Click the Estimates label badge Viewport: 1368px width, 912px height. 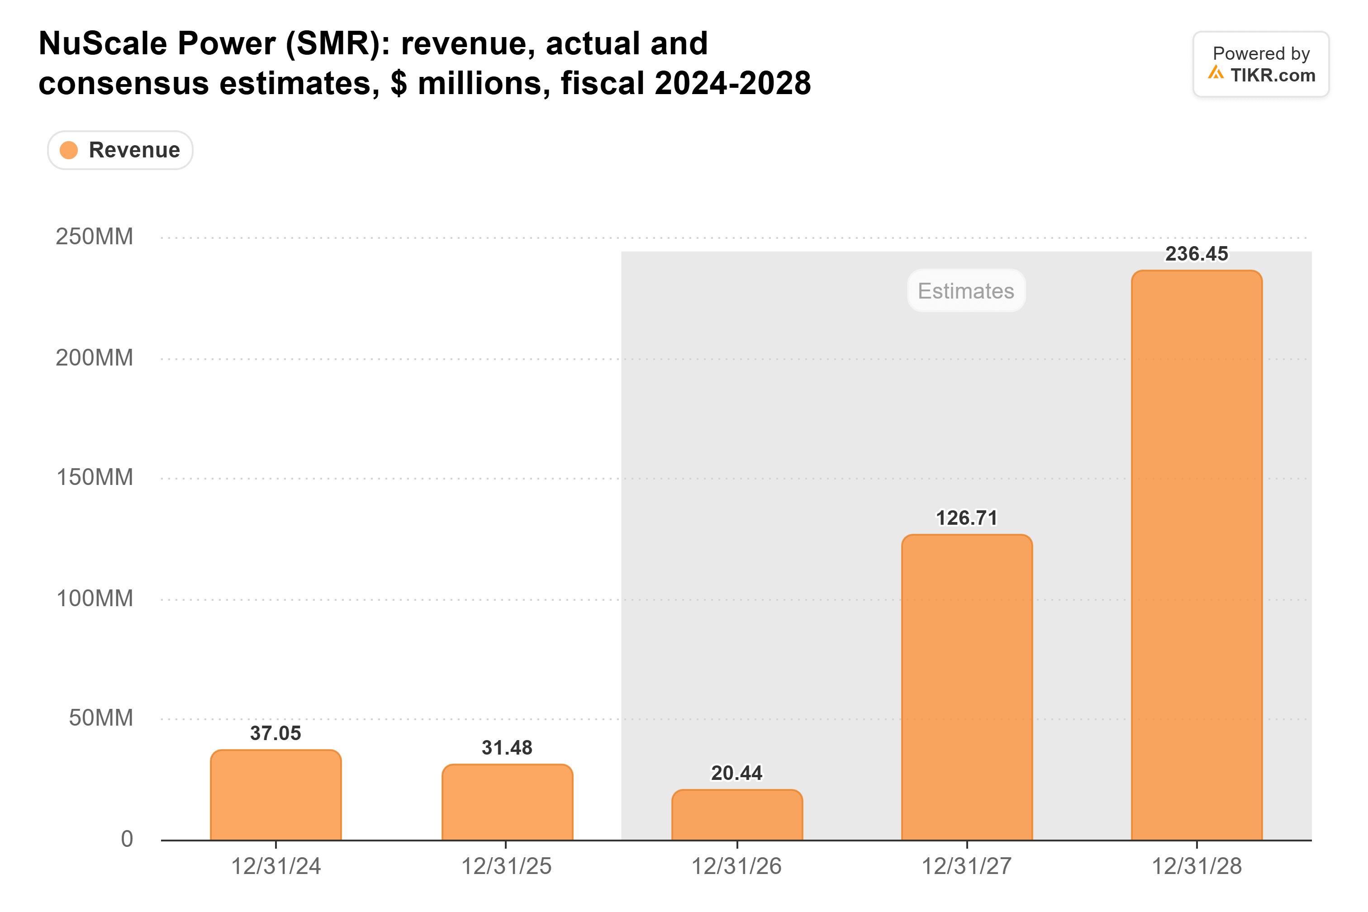tap(966, 290)
